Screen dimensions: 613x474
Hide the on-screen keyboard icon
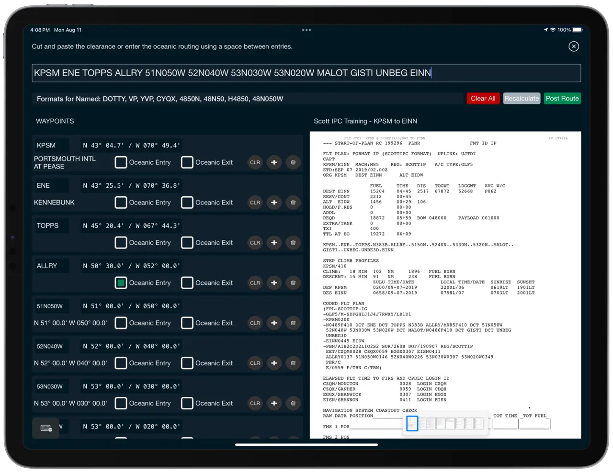[46, 428]
